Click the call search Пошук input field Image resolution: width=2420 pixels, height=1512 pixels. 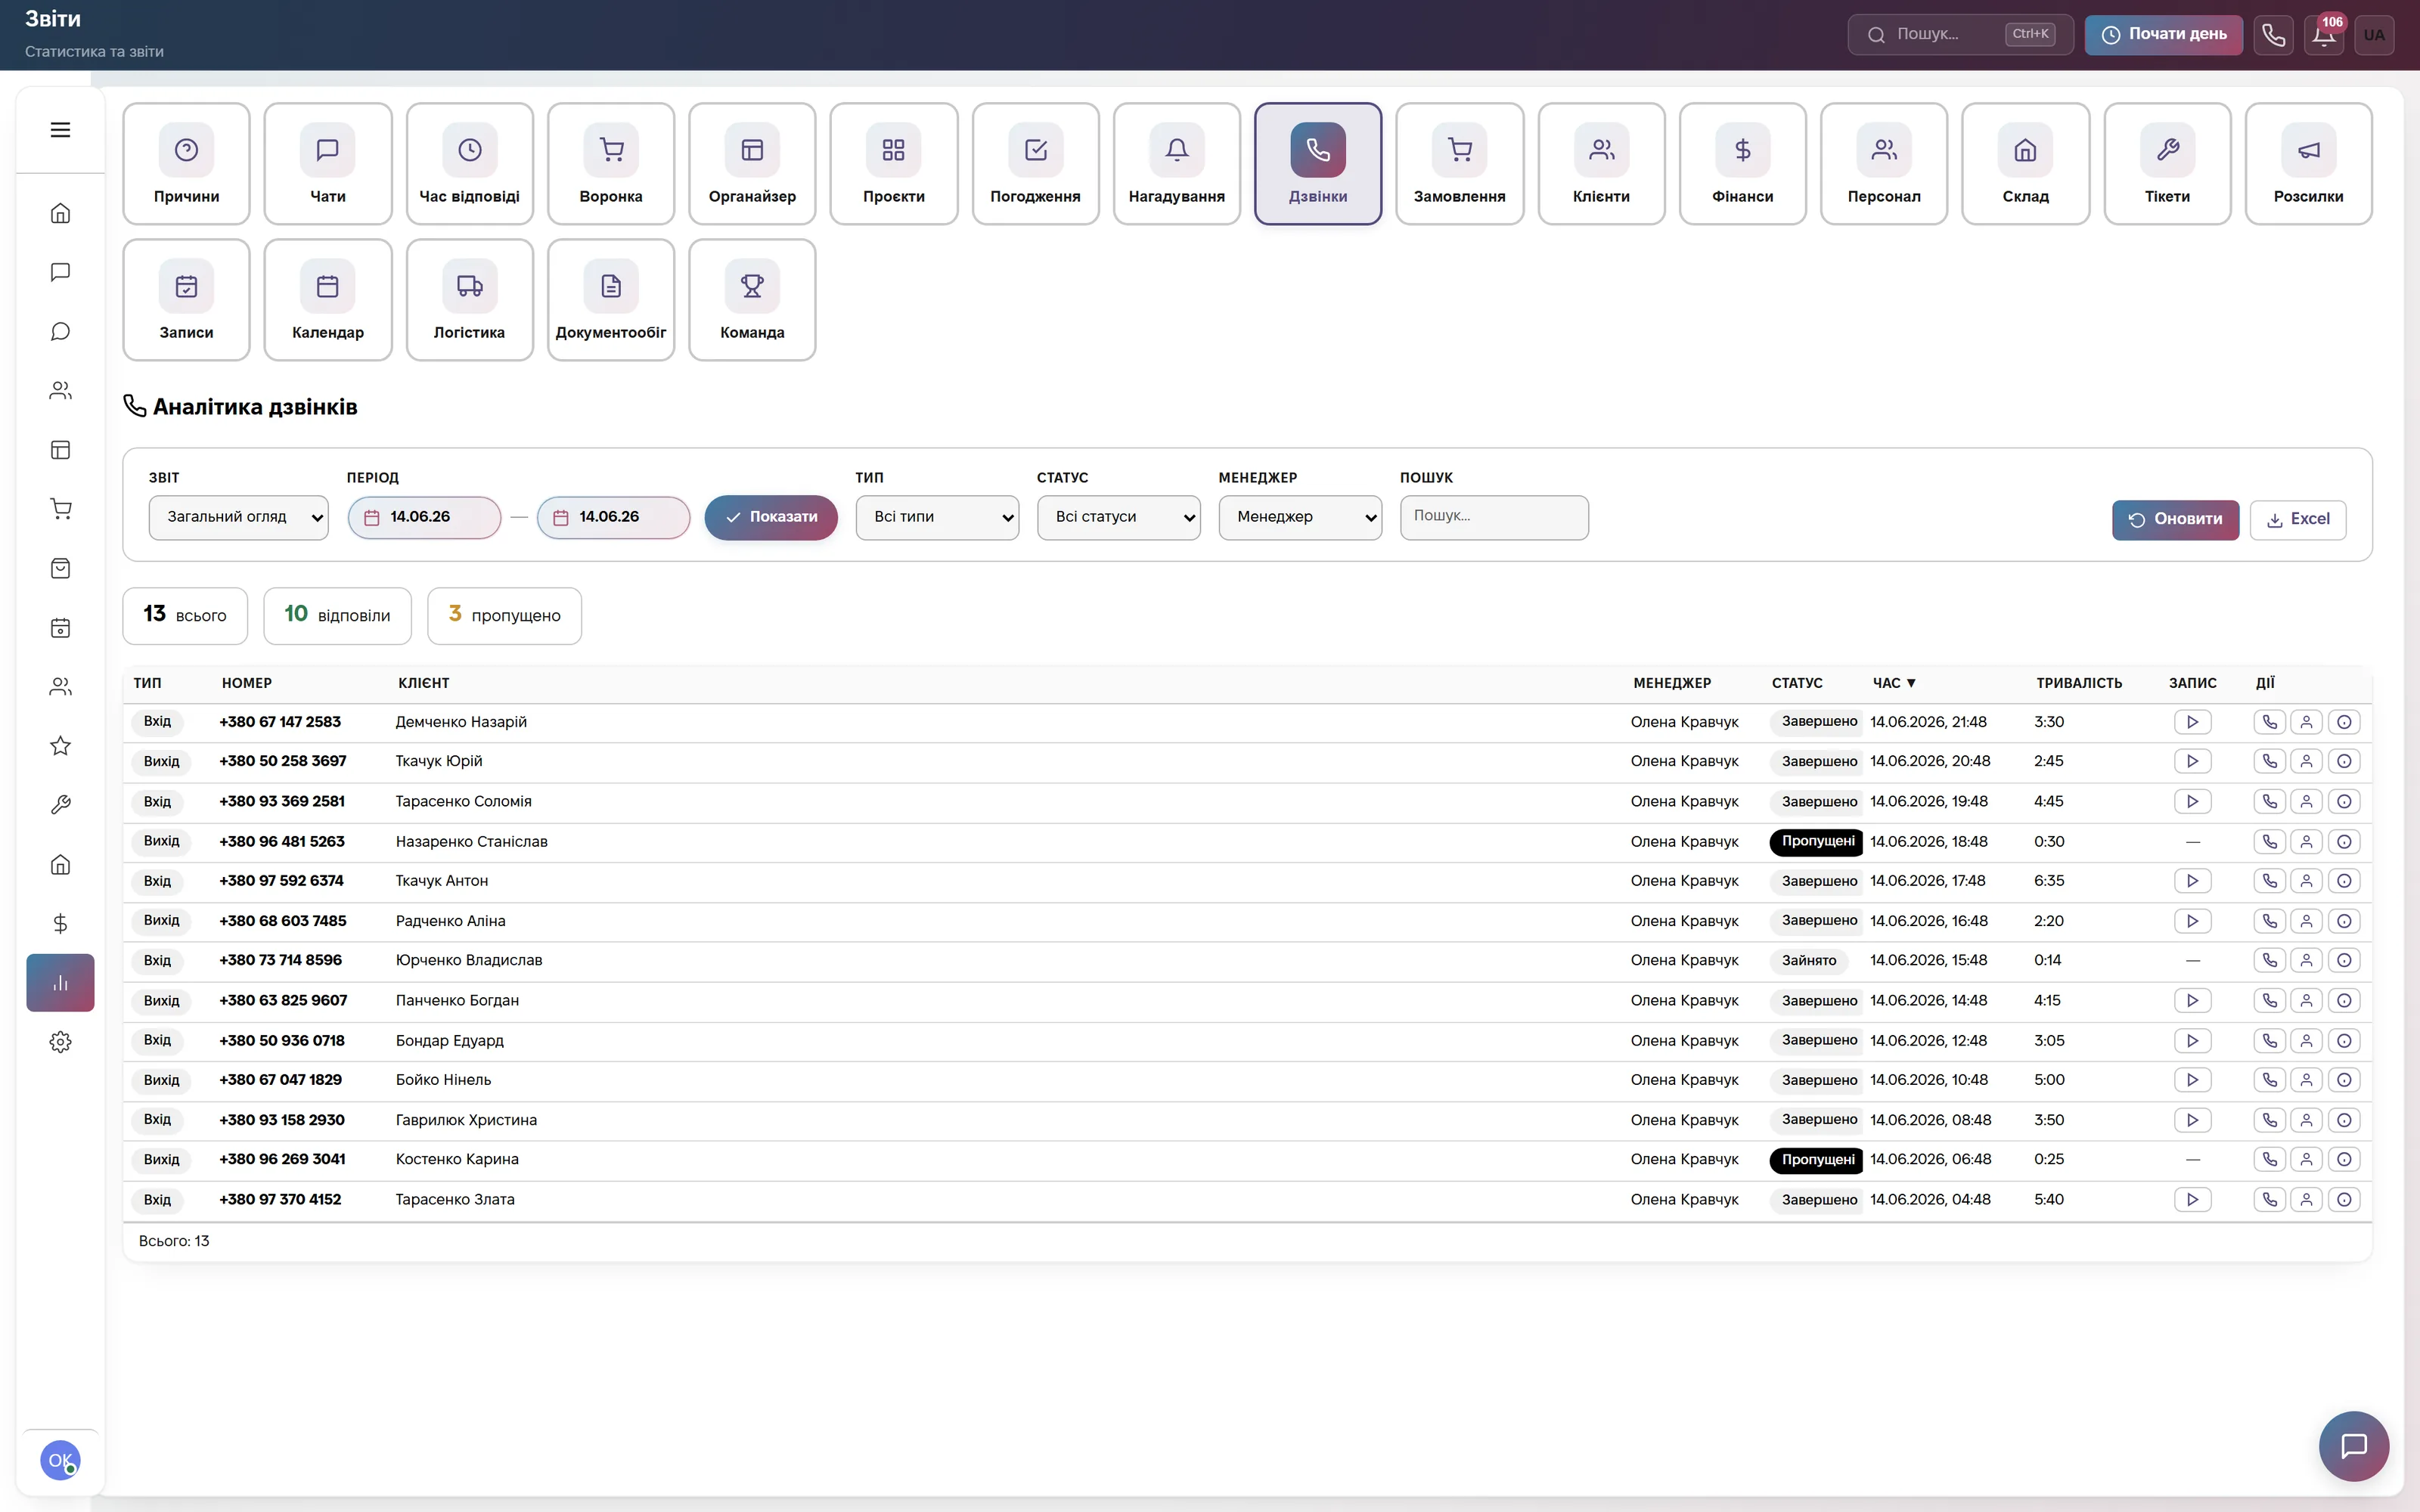(x=1494, y=518)
